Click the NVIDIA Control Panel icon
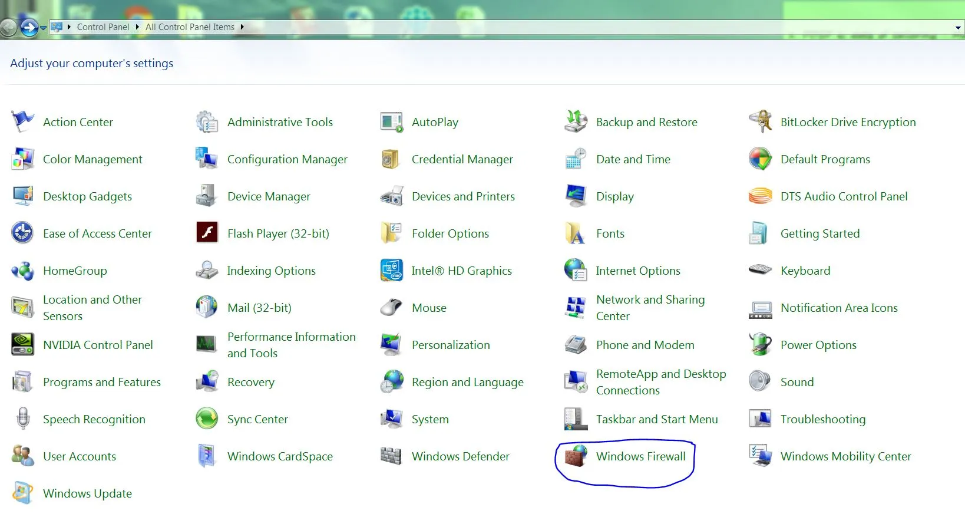Image resolution: width=965 pixels, height=517 pixels. [x=23, y=344]
